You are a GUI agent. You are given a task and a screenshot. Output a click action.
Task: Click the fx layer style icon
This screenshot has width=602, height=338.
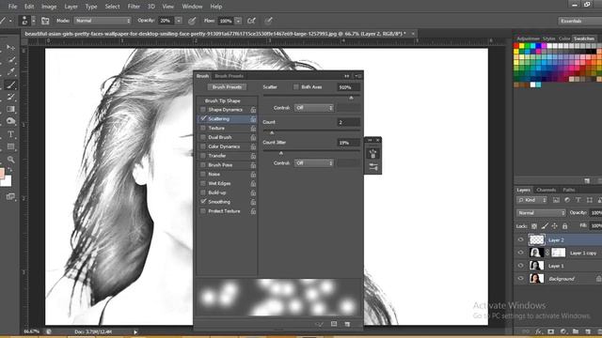tap(538, 331)
